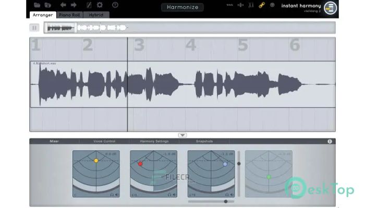
Task: Collapse panel with the down triangle
Action: pyautogui.click(x=182, y=135)
